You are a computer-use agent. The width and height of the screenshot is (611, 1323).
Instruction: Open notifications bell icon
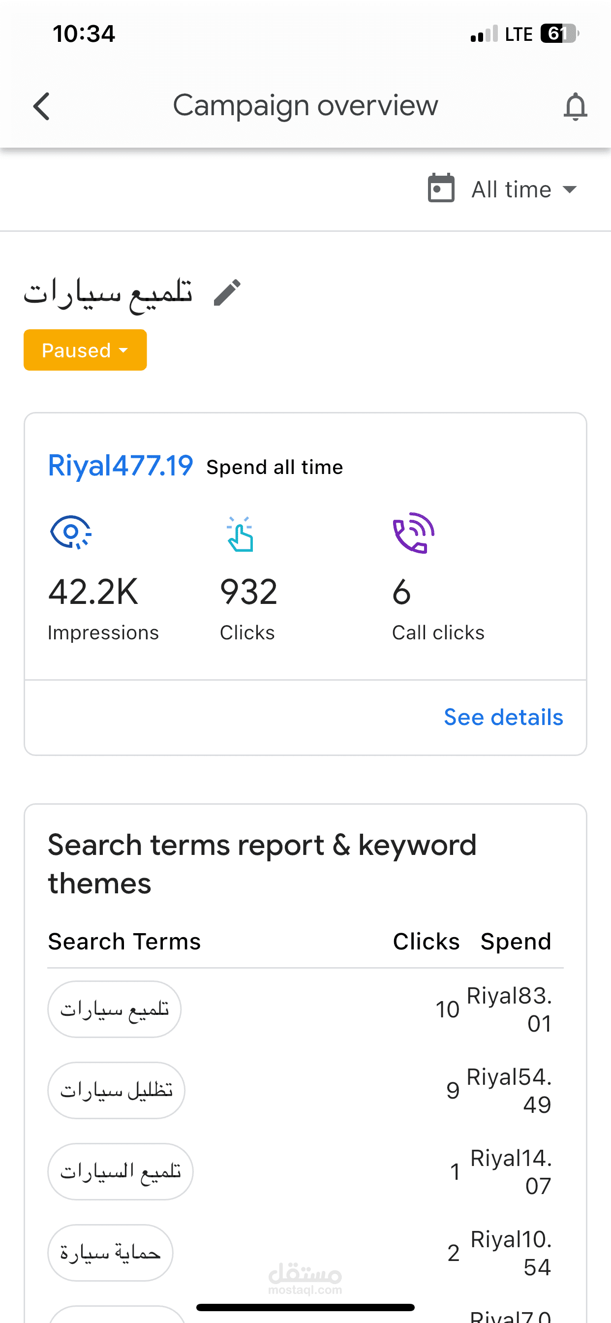coord(575,106)
